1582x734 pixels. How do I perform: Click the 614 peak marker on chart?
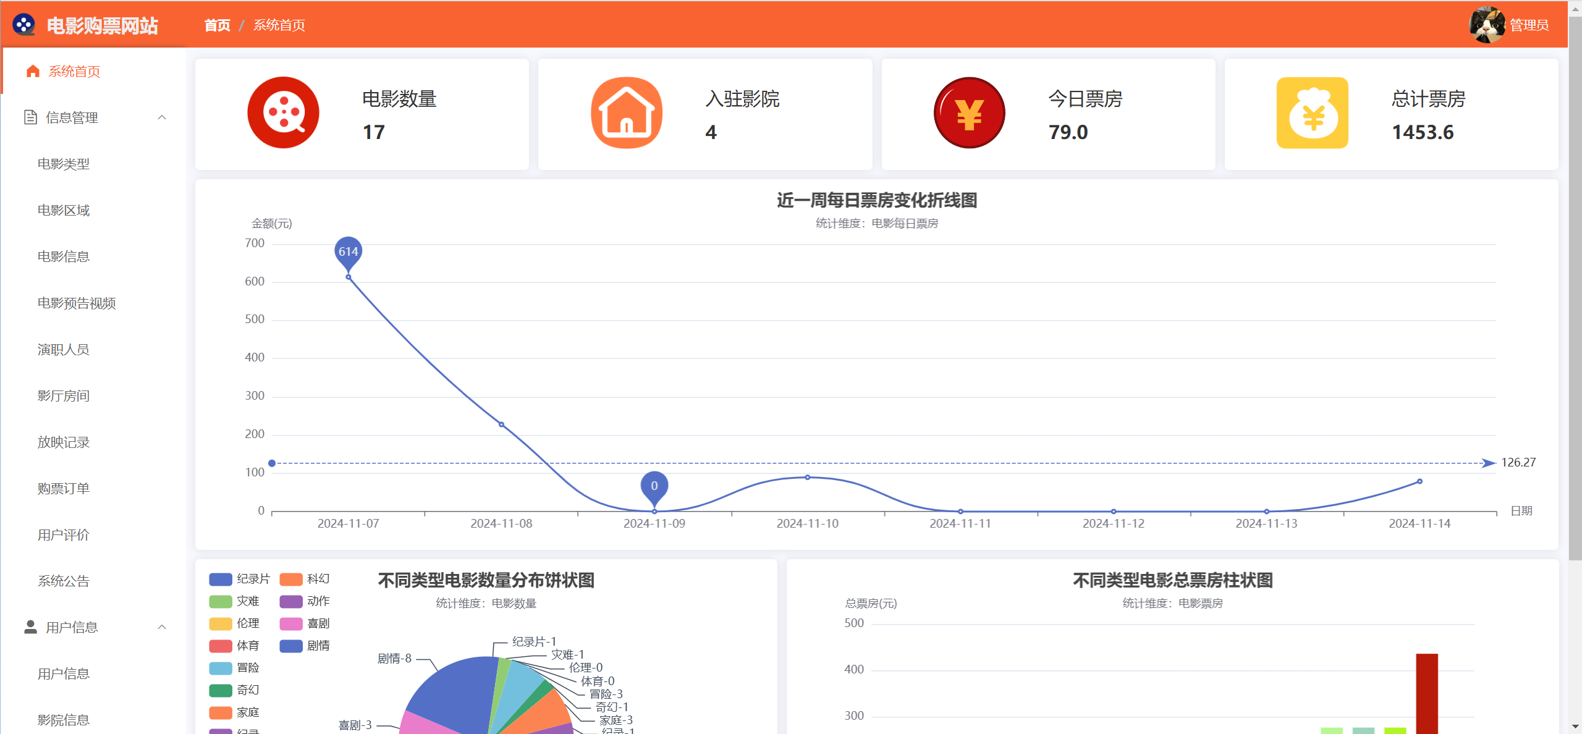[x=348, y=252]
